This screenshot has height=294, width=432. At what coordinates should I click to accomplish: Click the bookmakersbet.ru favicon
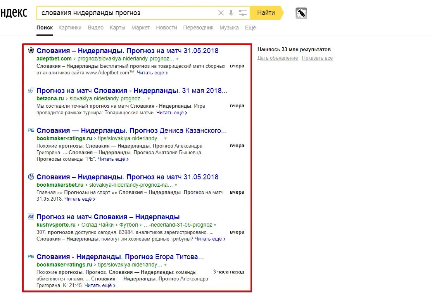[31, 177]
